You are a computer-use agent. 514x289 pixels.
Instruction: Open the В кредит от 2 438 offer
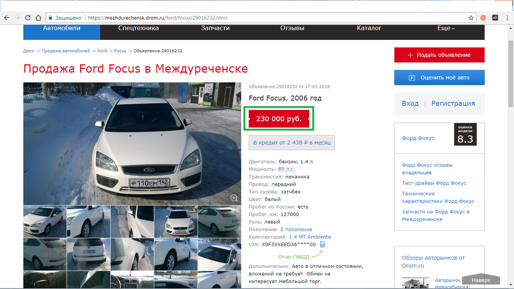(292, 143)
